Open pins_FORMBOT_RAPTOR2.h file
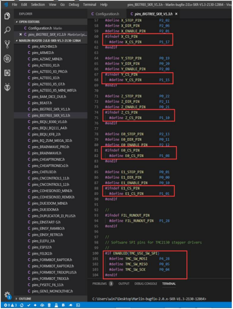Image resolution: width=233 pixels, height=309 pixels. tap(51, 266)
